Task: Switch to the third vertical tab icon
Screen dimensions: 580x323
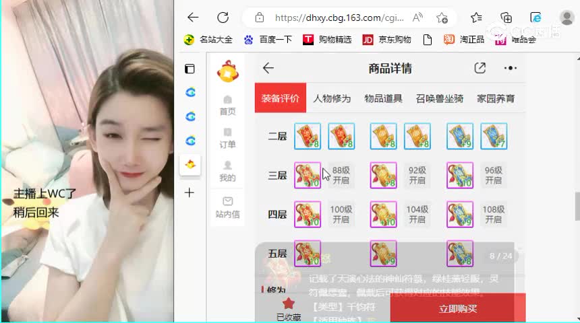Action: tap(190, 141)
